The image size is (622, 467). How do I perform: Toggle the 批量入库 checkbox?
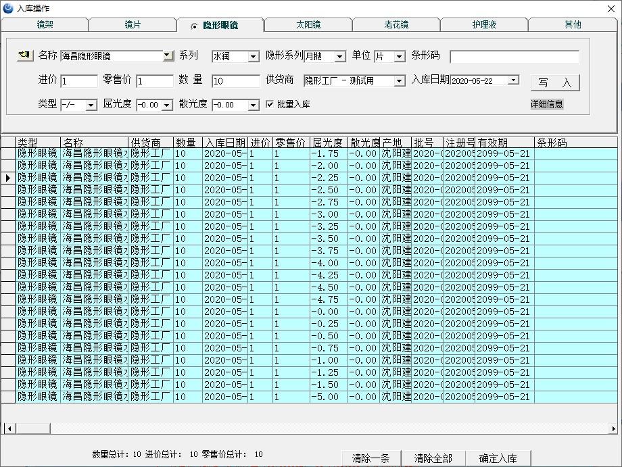pos(270,105)
